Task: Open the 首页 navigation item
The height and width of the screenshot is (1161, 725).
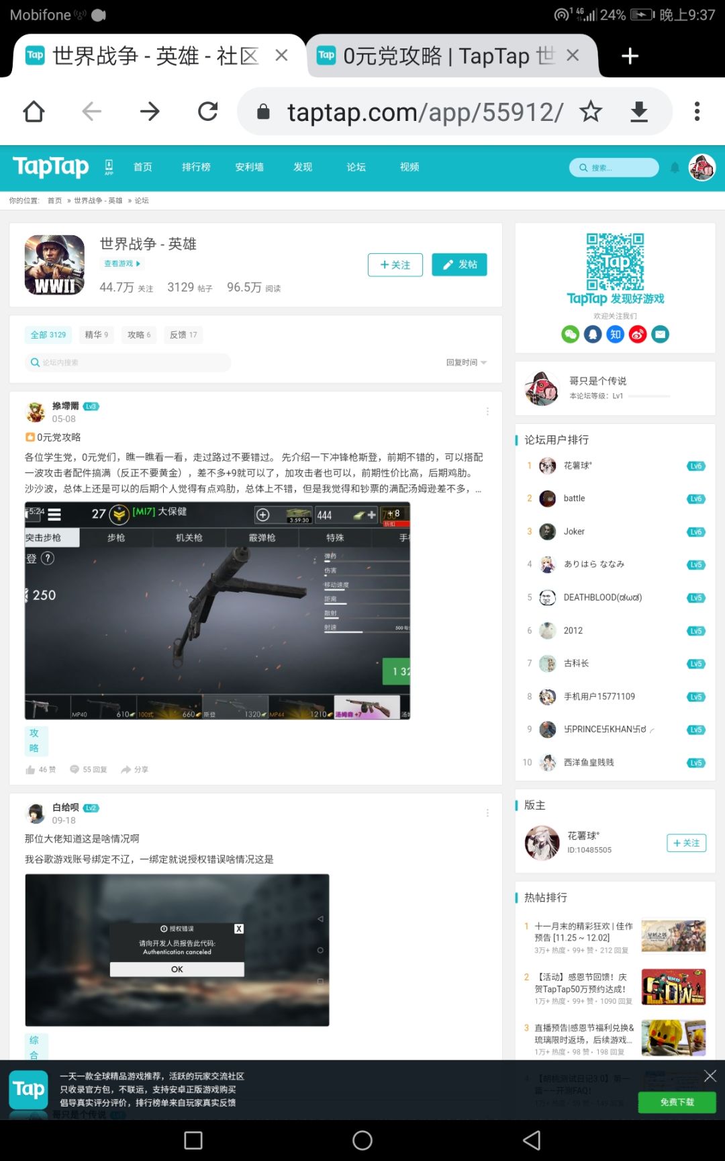Action: click(142, 167)
